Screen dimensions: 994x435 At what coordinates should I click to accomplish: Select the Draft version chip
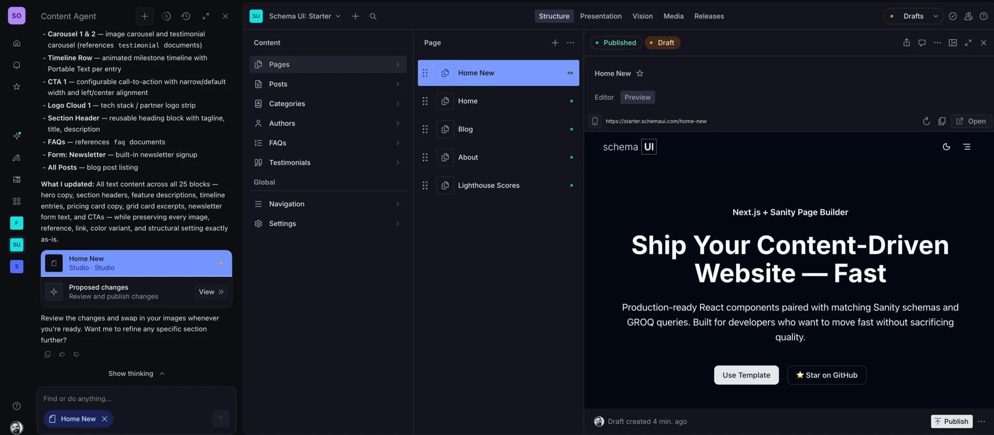pyautogui.click(x=662, y=42)
